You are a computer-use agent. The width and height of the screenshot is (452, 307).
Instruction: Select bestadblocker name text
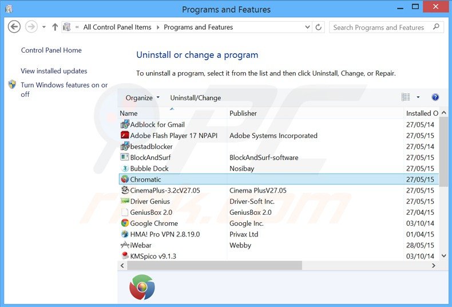coord(152,147)
